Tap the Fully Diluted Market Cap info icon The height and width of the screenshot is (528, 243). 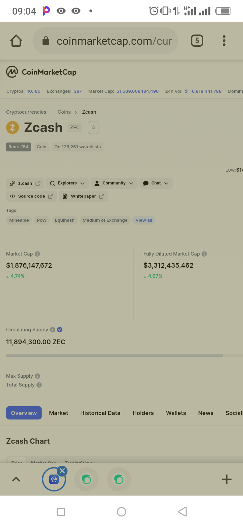click(x=204, y=254)
